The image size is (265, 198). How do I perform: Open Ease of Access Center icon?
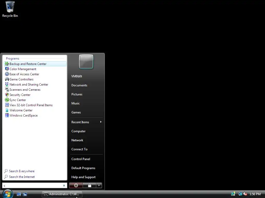pyautogui.click(x=7, y=74)
